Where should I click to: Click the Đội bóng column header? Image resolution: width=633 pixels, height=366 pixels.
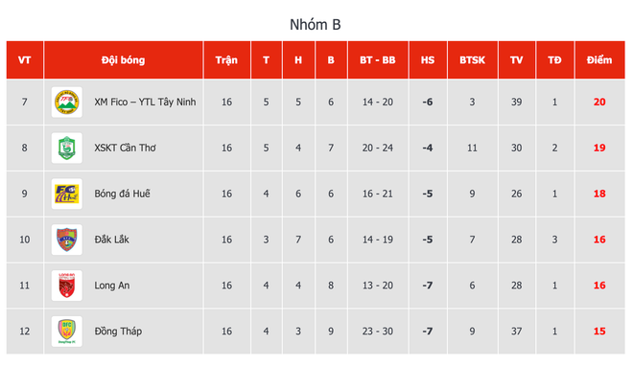[123, 60]
